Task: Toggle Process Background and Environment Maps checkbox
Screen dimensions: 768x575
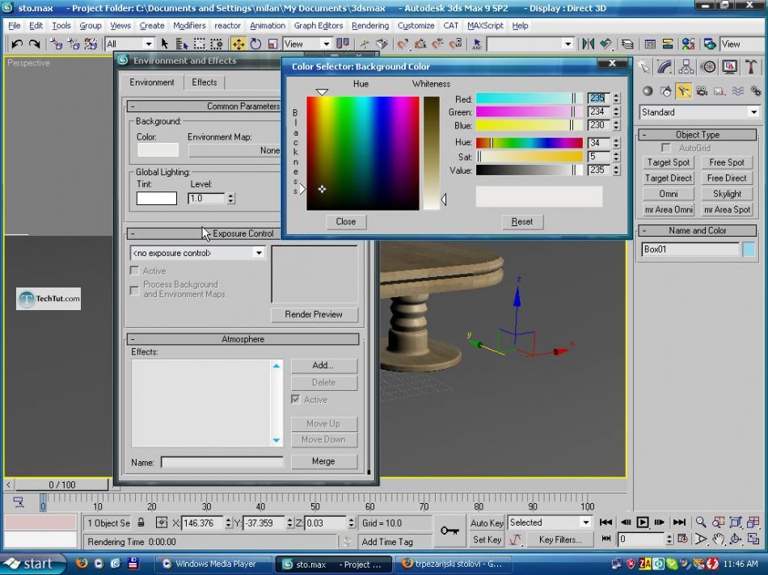Action: pyautogui.click(x=134, y=290)
